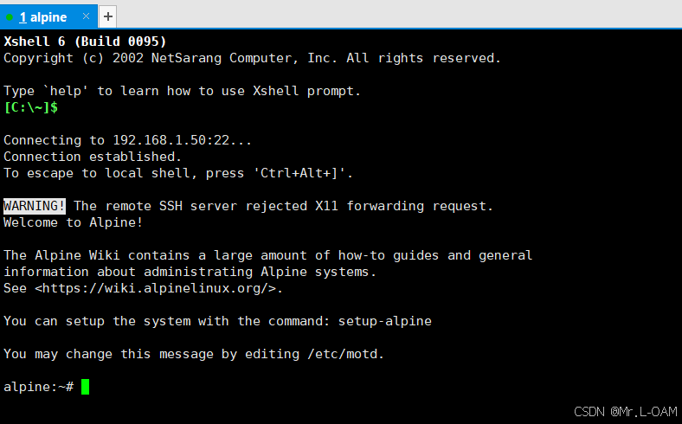Click the green [C:\~]$ local prompt
Image resolution: width=682 pixels, height=424 pixels.
point(30,107)
